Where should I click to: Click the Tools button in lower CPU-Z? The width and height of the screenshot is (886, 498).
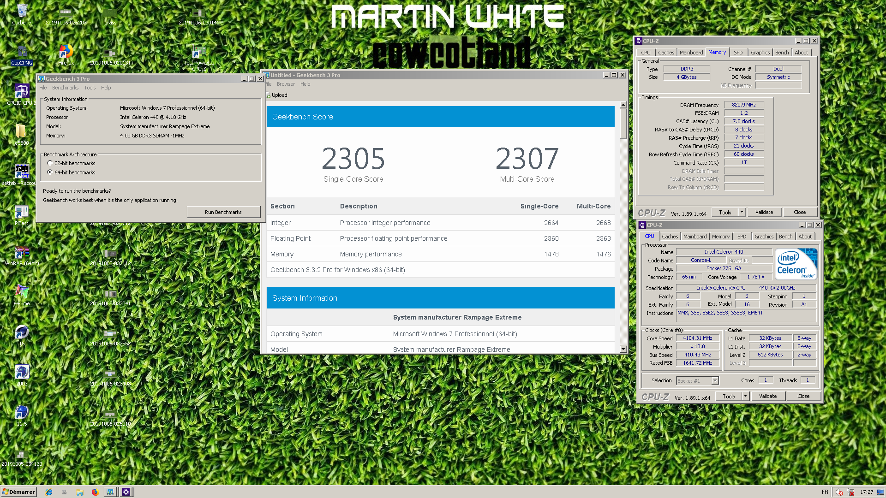[729, 396]
